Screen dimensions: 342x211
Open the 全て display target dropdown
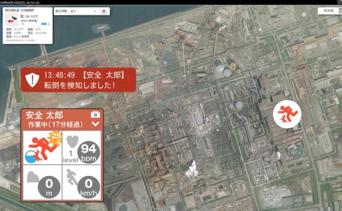[83, 11]
